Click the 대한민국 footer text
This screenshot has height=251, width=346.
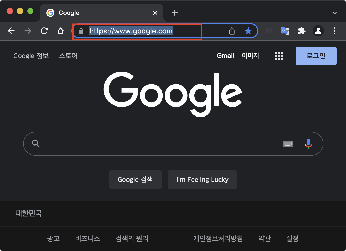click(29, 213)
